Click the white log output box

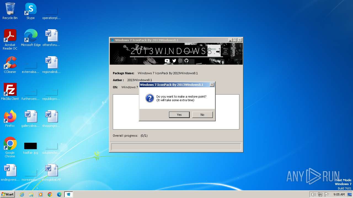176,112
